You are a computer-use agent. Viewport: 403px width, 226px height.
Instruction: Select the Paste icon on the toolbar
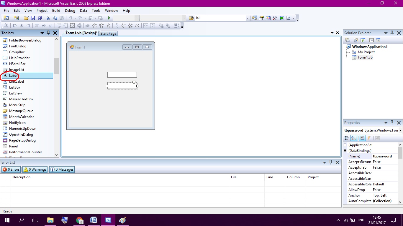click(62, 18)
